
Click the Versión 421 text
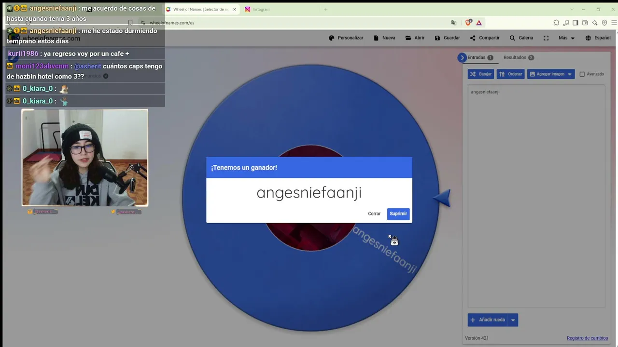(x=477, y=338)
